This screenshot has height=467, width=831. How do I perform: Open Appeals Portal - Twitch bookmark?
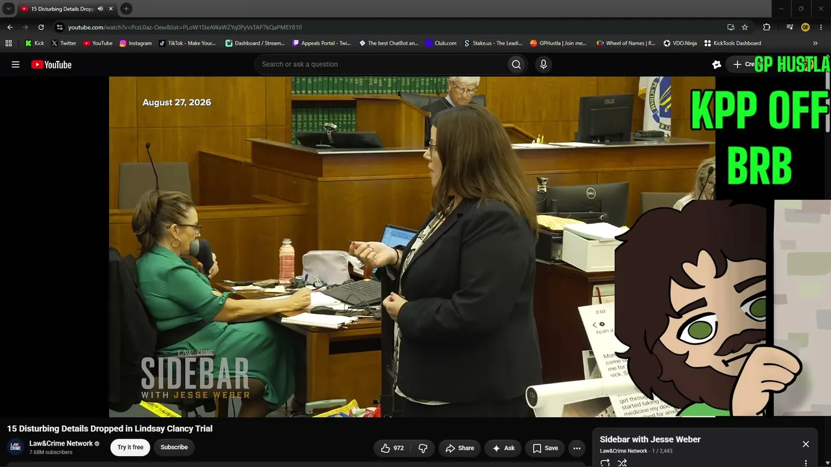(321, 43)
